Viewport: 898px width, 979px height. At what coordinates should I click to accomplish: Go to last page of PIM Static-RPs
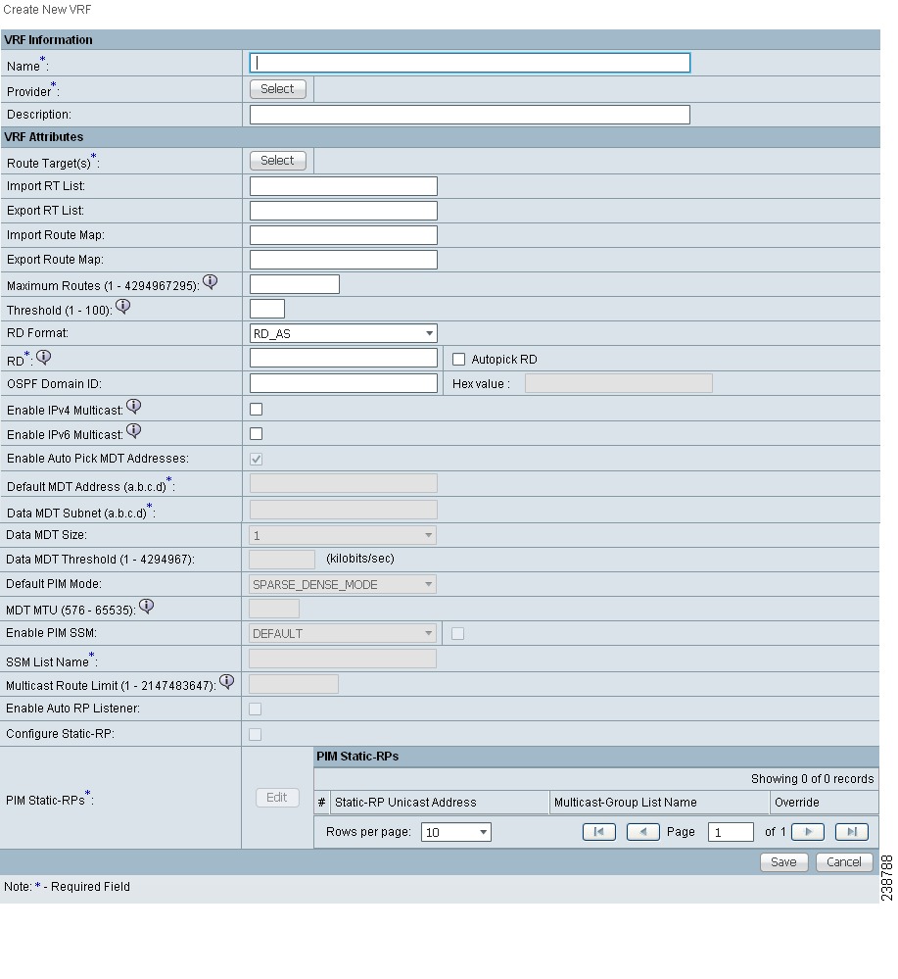tap(852, 832)
